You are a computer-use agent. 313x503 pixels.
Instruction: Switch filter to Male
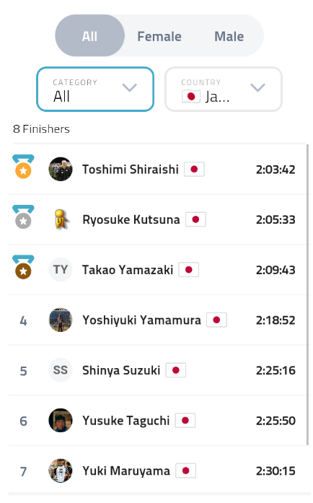229,36
